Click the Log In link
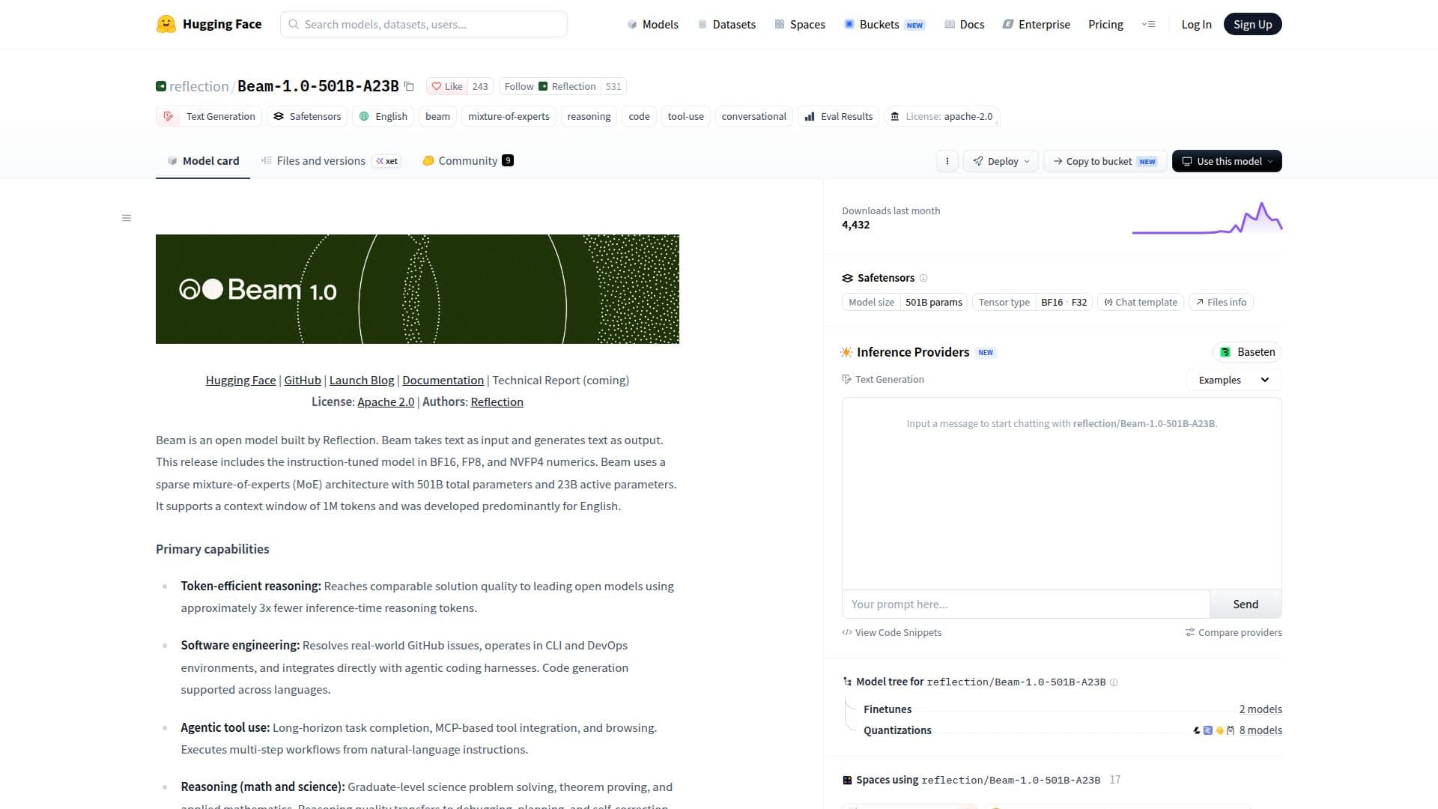 [1196, 24]
